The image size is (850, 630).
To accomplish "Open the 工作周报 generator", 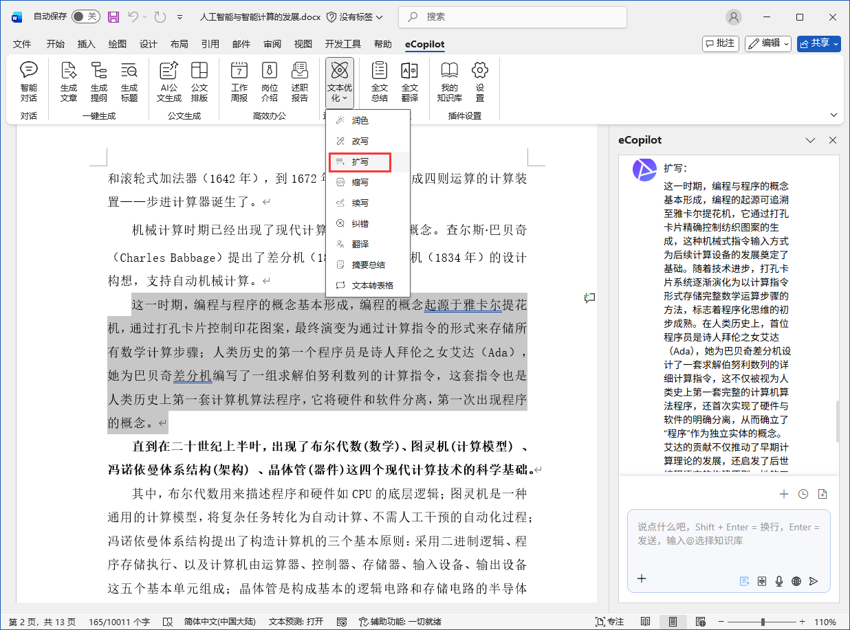I will point(239,82).
